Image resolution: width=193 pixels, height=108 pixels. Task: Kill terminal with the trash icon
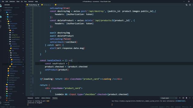coord(186,98)
